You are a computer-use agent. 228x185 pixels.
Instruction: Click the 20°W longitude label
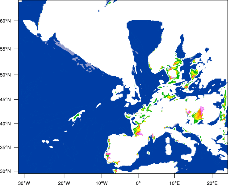pyautogui.click(x=64, y=183)
